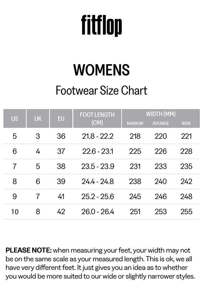203x293 pixels.
Task: Click the Footwear Size Chart title
Action: click(x=101, y=91)
